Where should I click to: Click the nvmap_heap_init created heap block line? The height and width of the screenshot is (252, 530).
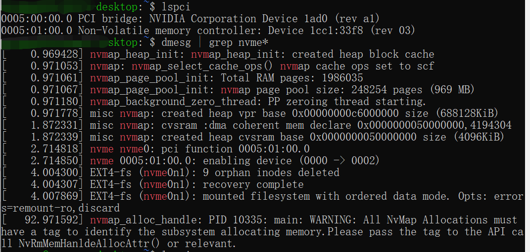click(x=262, y=54)
